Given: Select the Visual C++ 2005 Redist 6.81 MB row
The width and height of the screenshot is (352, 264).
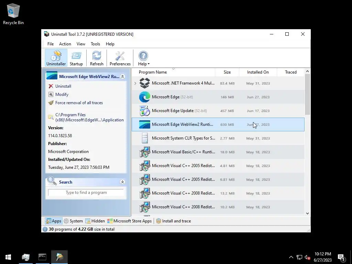Looking at the screenshot, I should pos(218,179).
